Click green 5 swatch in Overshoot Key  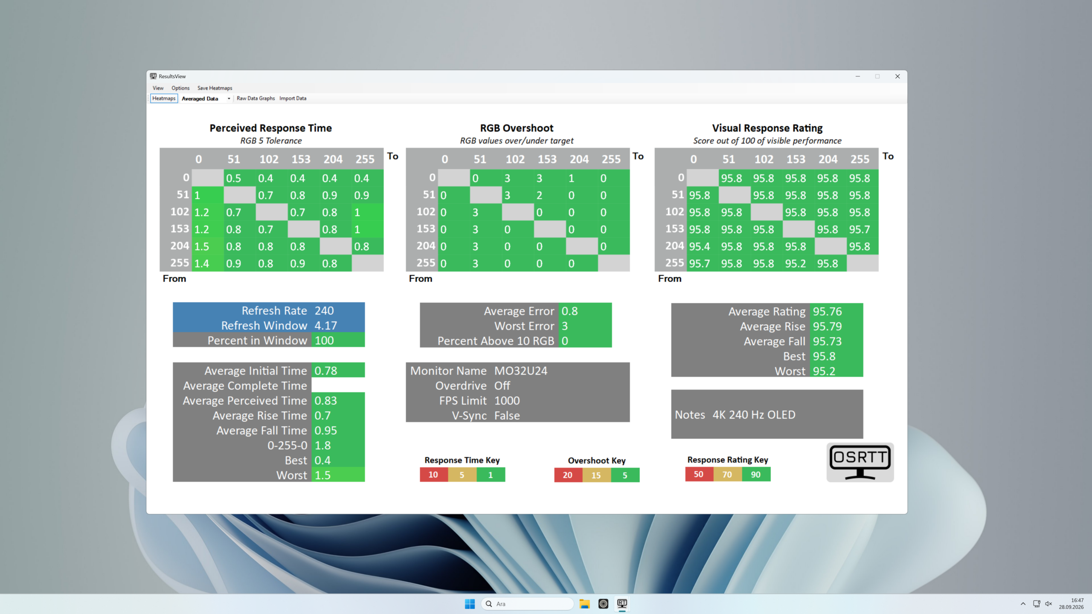625,475
